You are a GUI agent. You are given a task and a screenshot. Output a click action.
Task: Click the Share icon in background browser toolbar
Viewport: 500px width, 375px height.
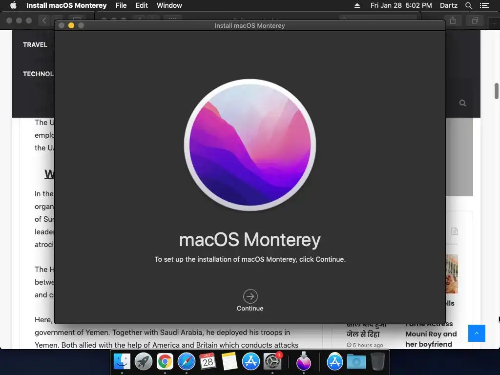coord(453,21)
